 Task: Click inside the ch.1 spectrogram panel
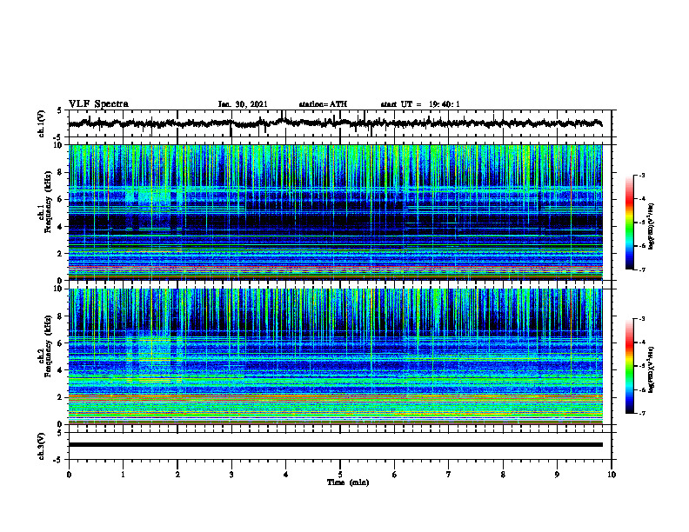click(x=335, y=212)
